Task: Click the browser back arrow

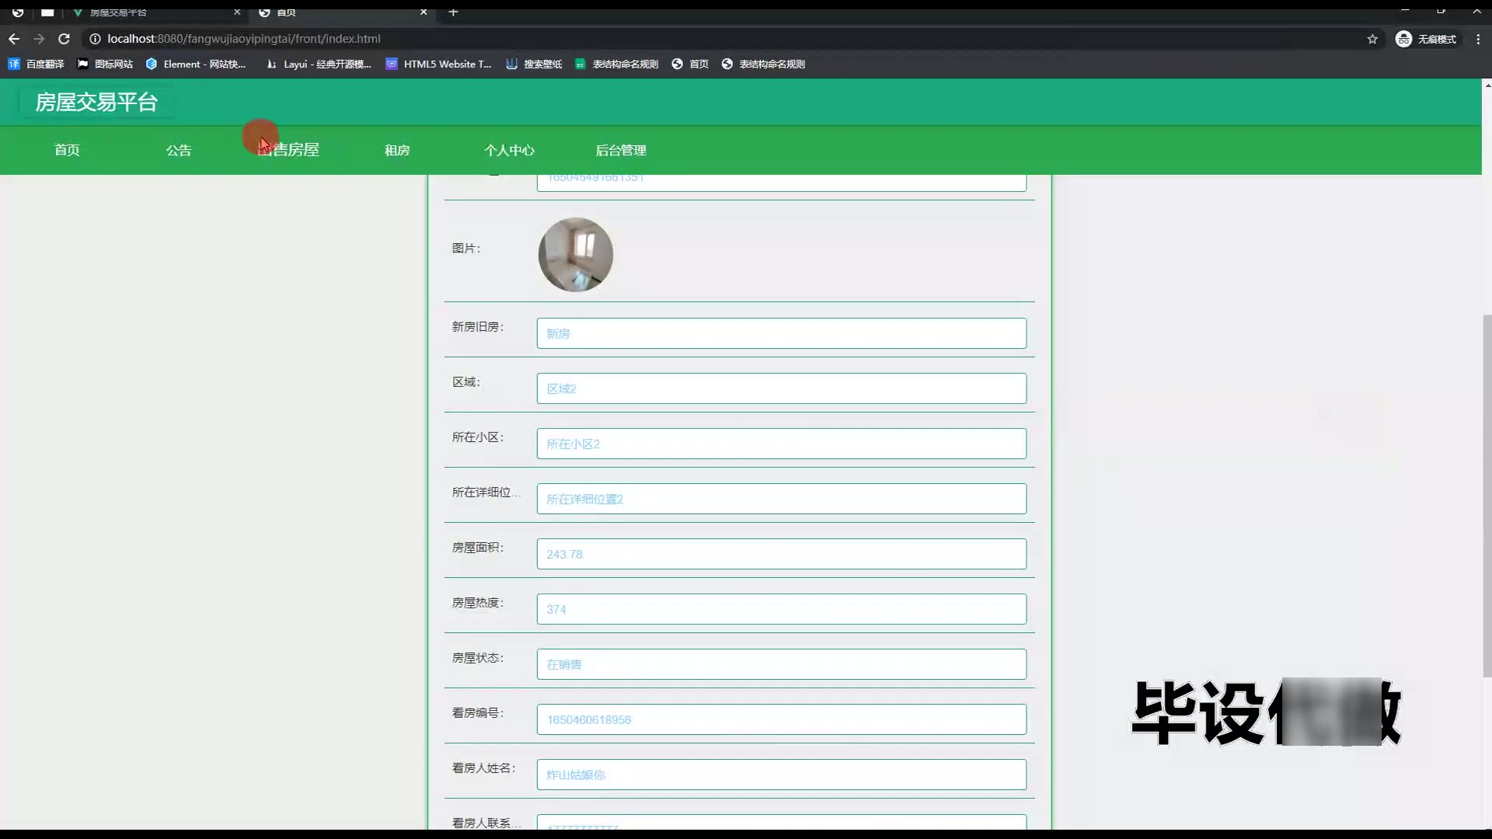Action: pos(14,39)
